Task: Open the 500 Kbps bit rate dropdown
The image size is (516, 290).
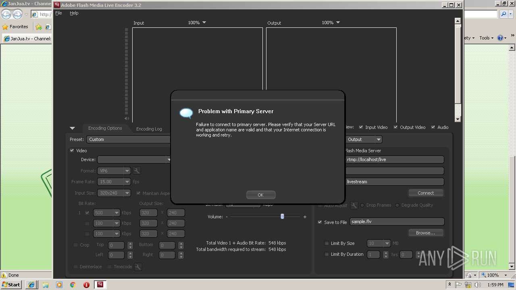Action: (x=107, y=213)
